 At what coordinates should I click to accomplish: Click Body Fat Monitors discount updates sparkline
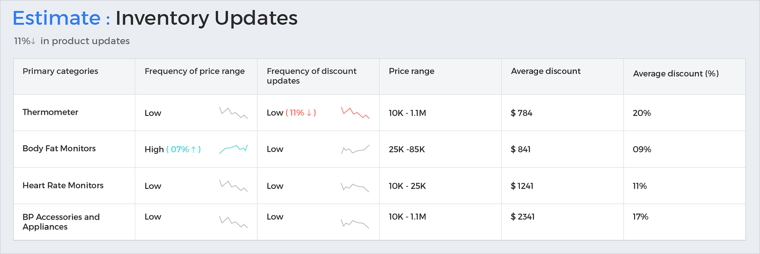(355, 149)
